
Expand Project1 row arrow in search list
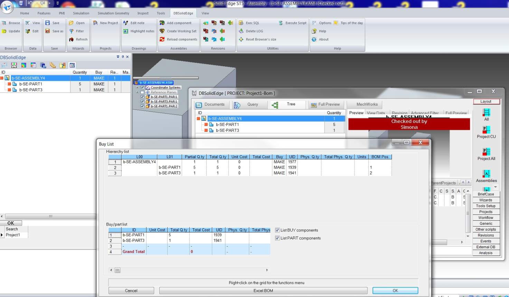[x=2, y=235]
